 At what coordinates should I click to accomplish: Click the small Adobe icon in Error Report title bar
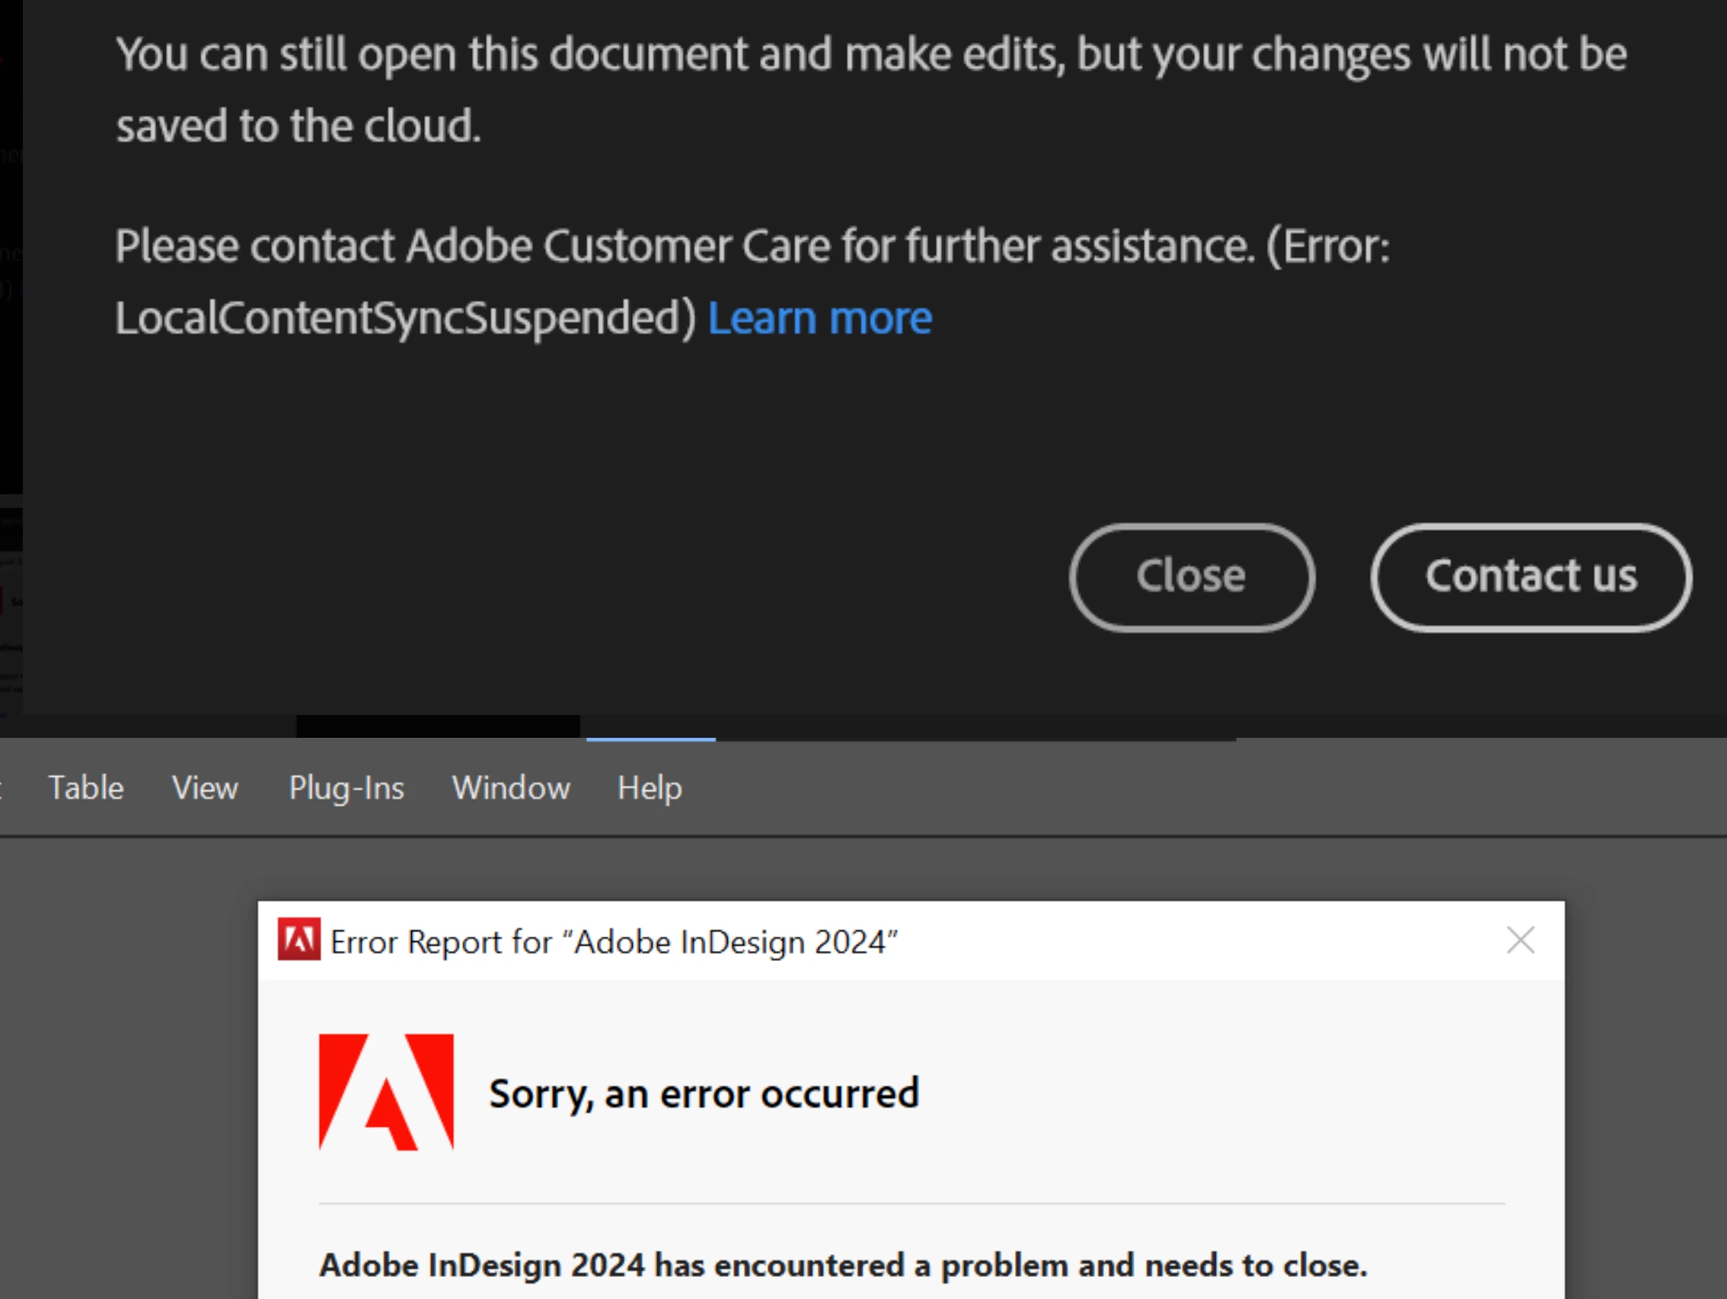coord(298,940)
